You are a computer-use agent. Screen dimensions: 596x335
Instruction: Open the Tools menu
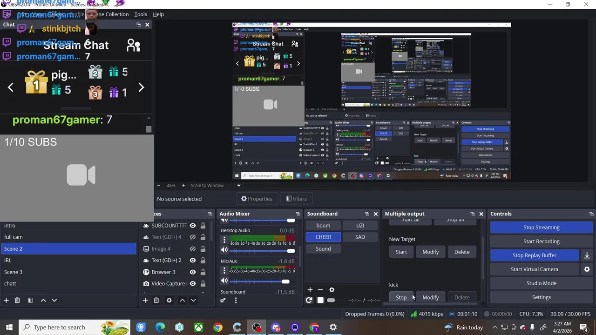coord(141,14)
